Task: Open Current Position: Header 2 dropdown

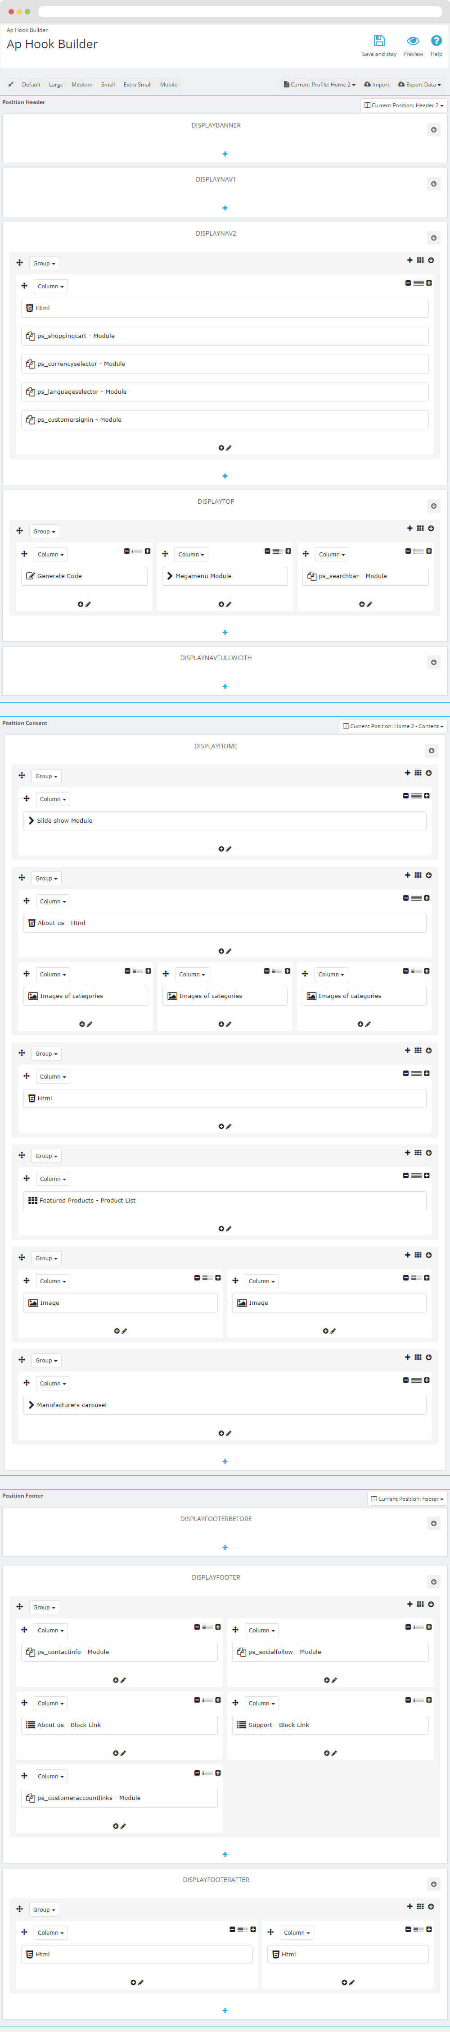Action: click(404, 105)
